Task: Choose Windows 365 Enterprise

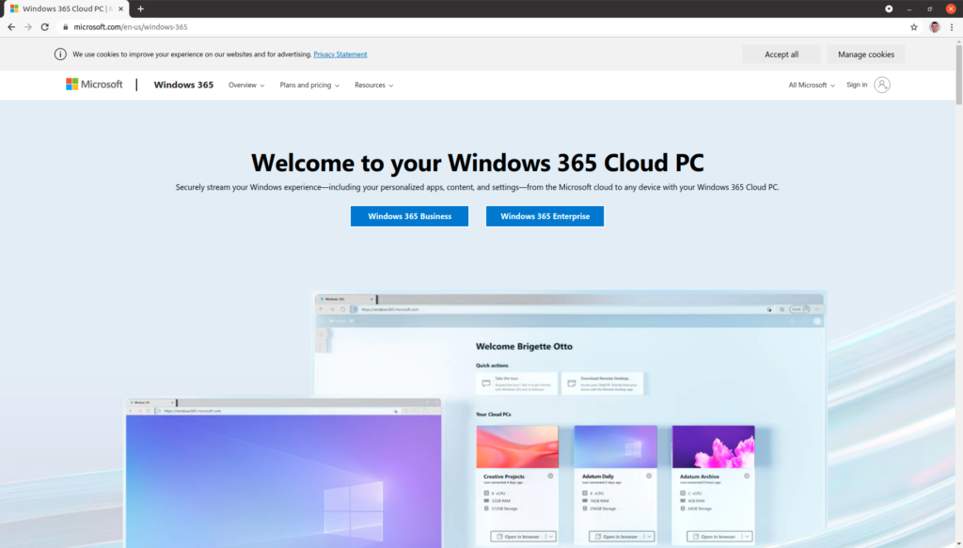Action: pos(545,216)
